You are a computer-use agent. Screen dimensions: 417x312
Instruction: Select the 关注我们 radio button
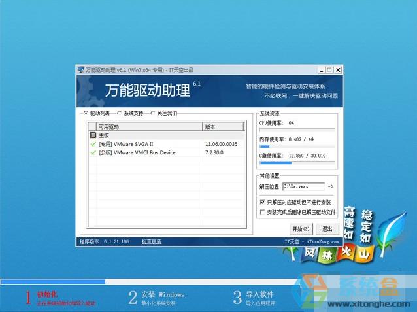[153, 113]
